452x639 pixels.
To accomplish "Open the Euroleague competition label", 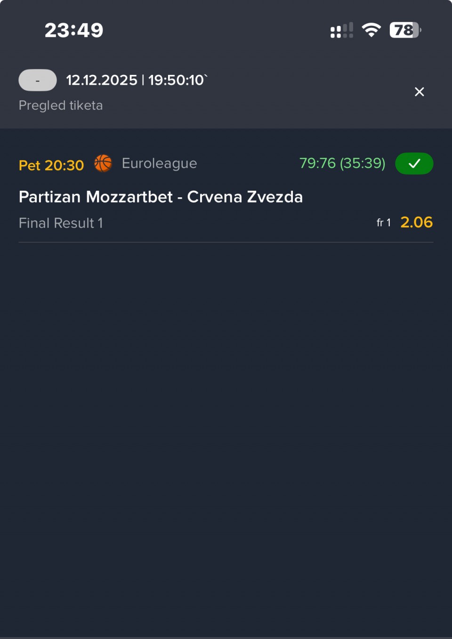I will click(x=159, y=163).
